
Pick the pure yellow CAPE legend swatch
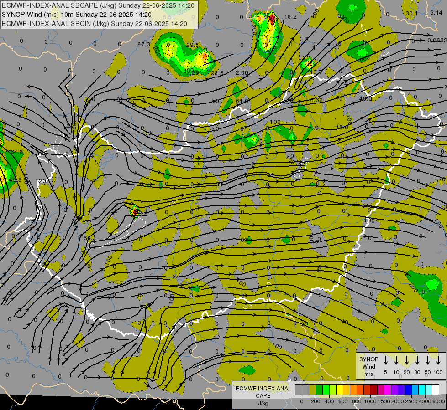[340, 390]
